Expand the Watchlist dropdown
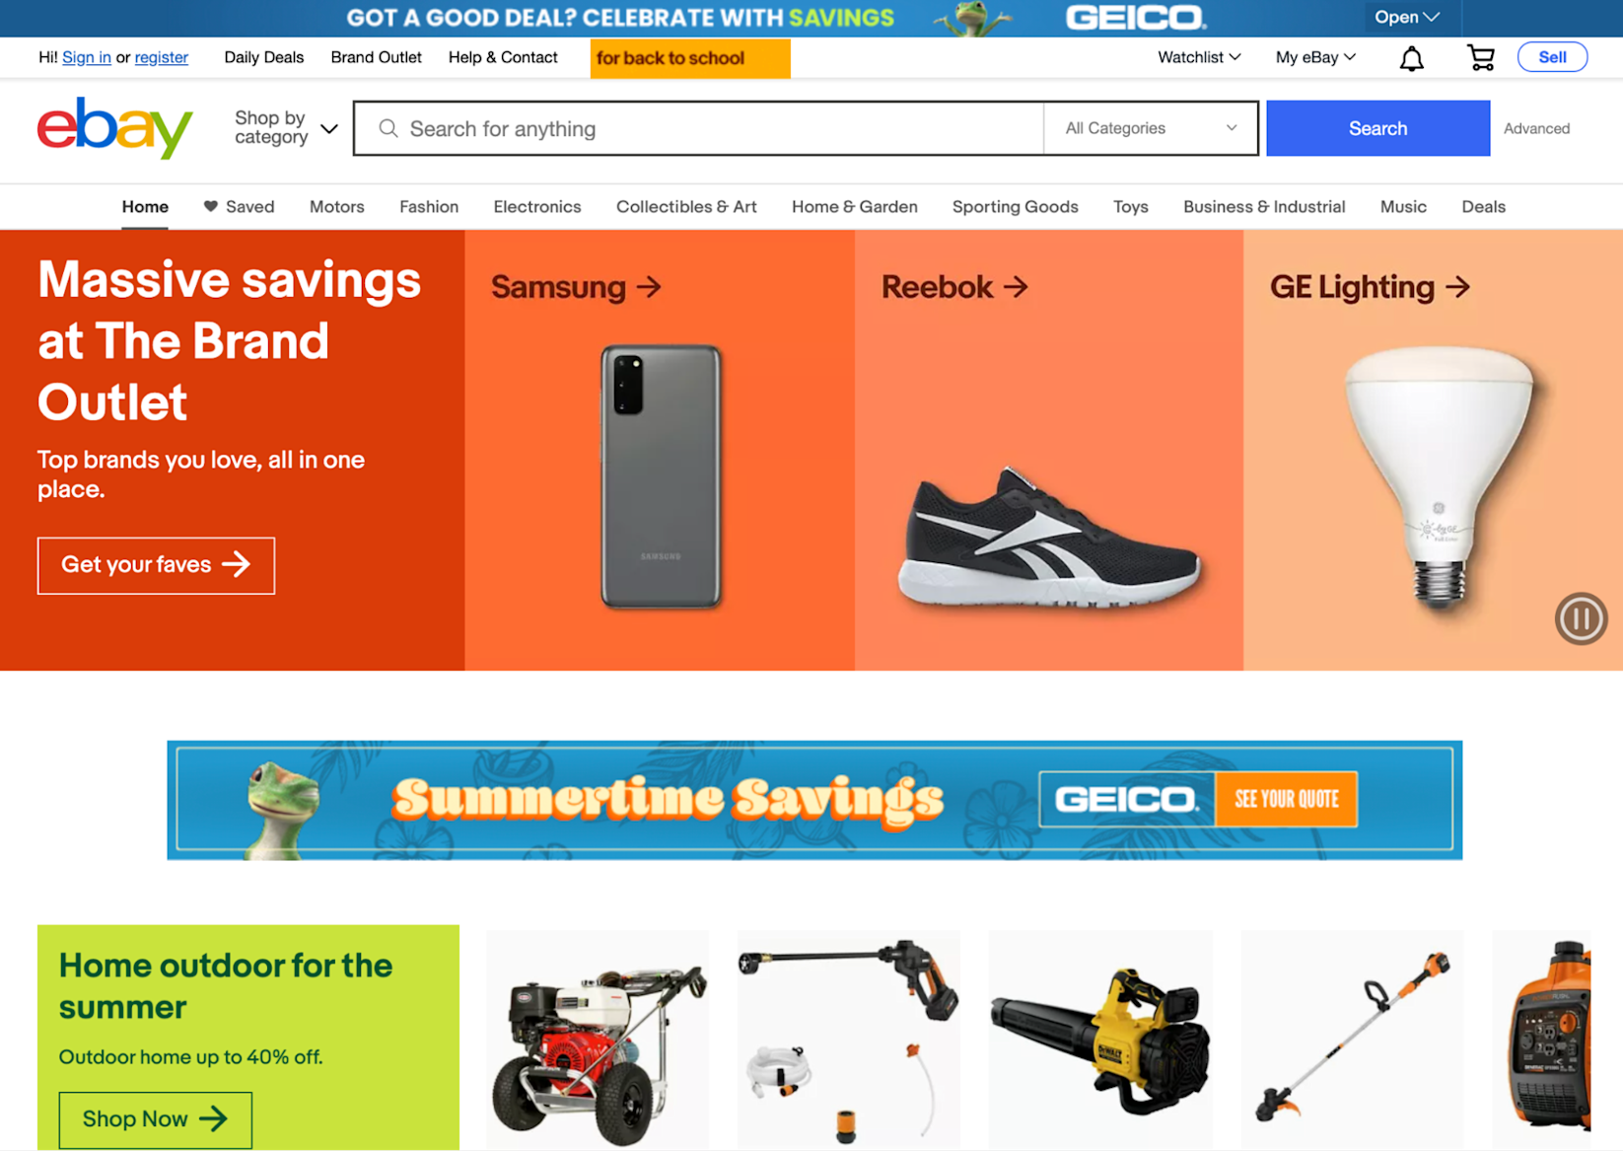 1199,57
